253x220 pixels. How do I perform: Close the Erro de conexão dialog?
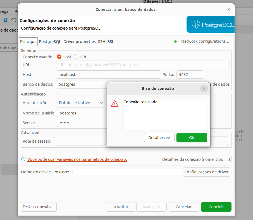(x=204, y=89)
